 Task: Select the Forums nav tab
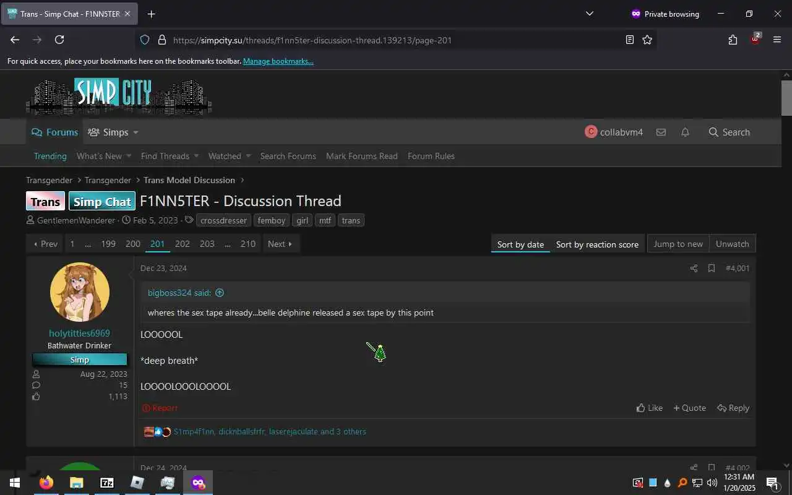(54, 132)
